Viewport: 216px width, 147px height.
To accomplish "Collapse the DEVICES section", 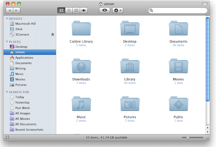I will click(7, 19).
